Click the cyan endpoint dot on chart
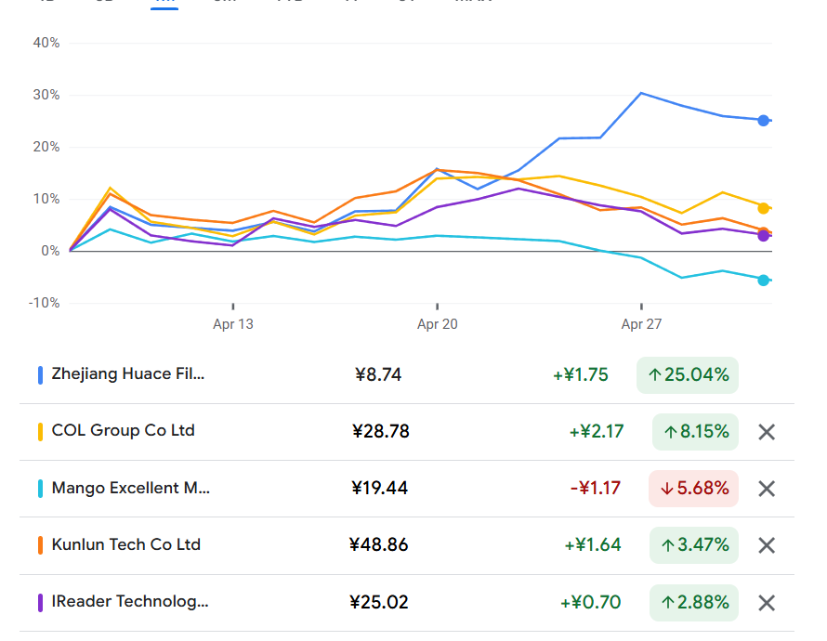The width and height of the screenshot is (827, 641). (x=763, y=280)
